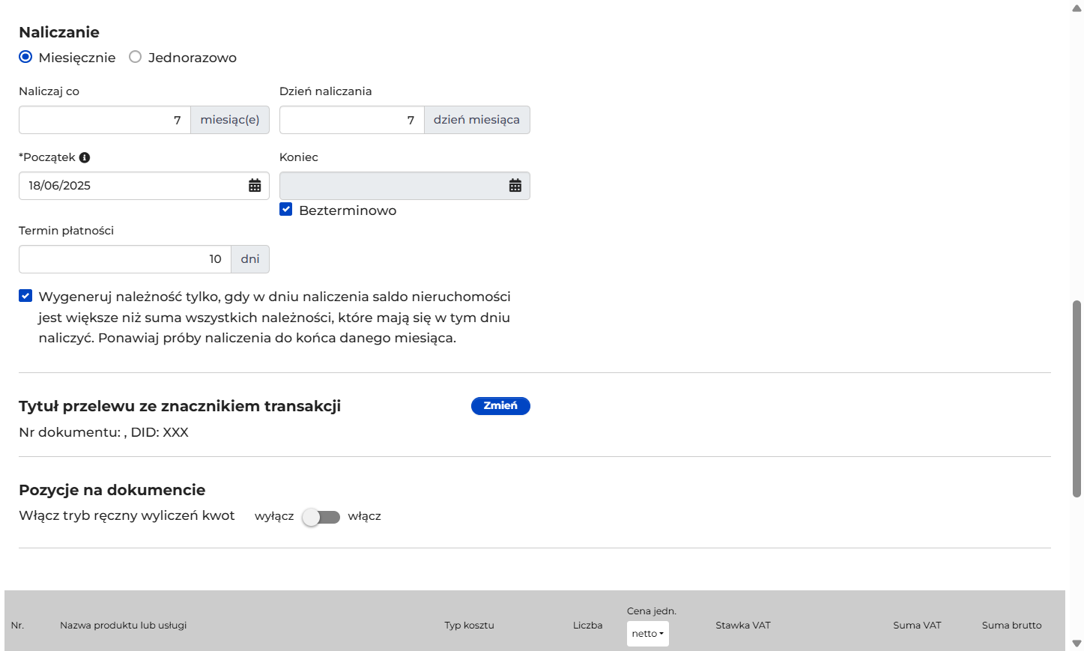Click the info icon next to Początek
The image size is (1084, 651).
point(85,157)
